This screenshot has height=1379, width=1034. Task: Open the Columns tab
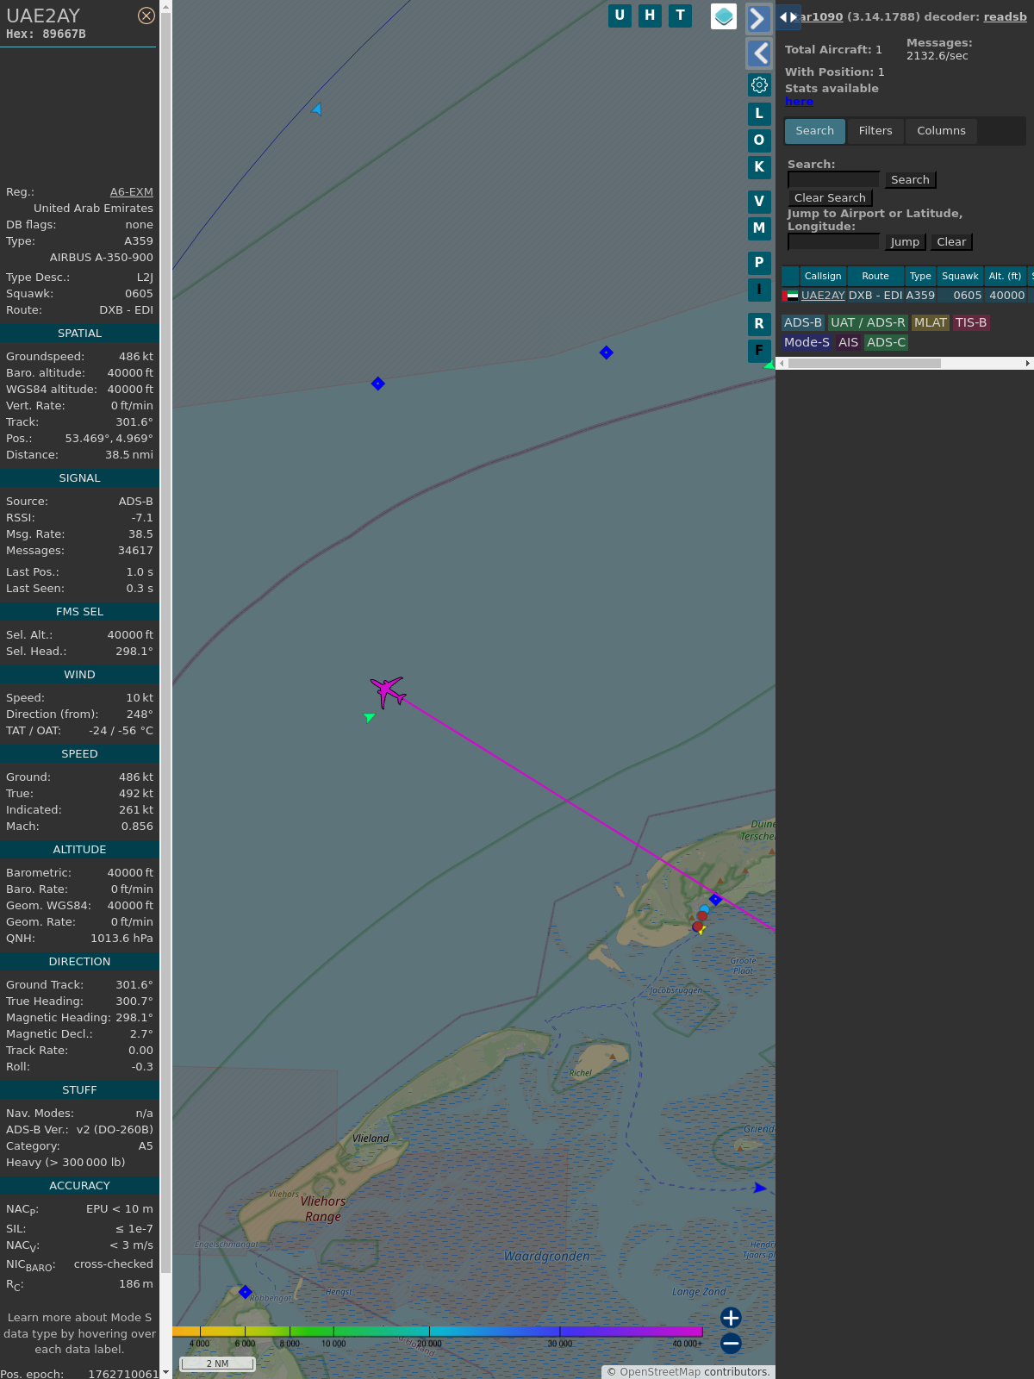[940, 131]
